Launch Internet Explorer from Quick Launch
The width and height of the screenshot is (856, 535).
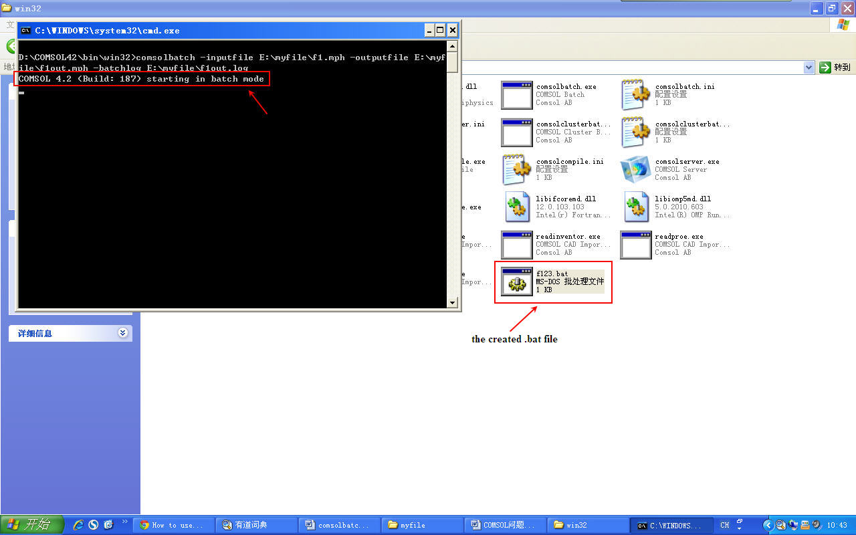(78, 525)
